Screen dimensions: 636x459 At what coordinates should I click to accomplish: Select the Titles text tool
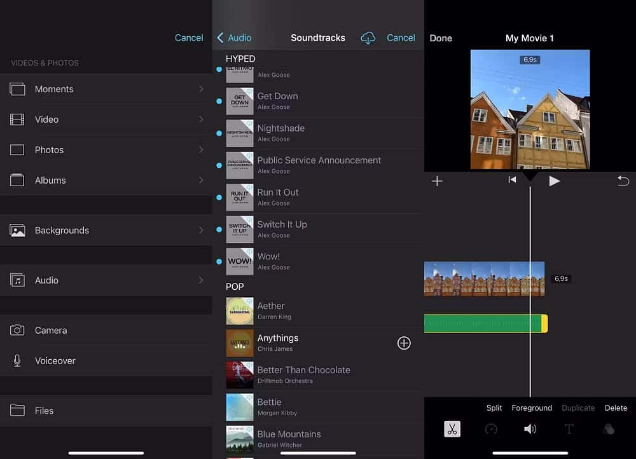[569, 429]
